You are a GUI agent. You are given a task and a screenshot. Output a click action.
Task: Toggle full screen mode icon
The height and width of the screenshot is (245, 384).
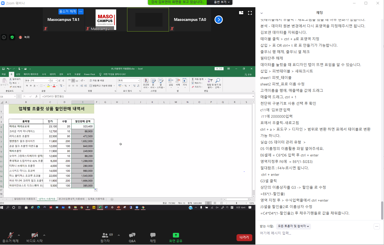(250, 13)
